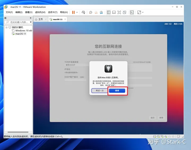Image resolution: width=191 pixels, height=150 pixels.
Task: Click the ABC input source indicator
Action: coord(168,24)
